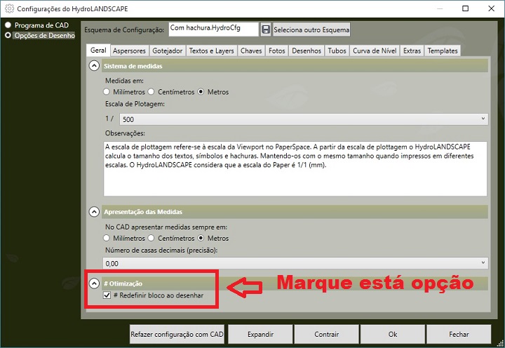Collapse the Apresentação das Medidas section
Viewport: 505px width, 348px height.
click(94, 212)
